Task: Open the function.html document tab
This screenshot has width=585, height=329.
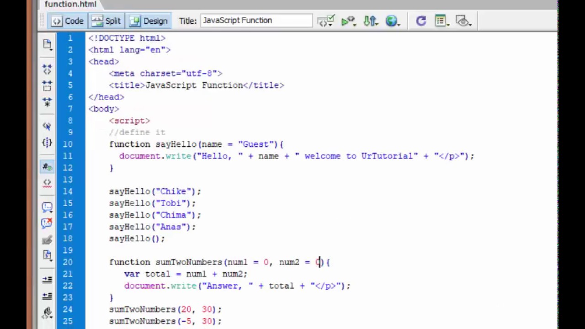Action: 70,5
